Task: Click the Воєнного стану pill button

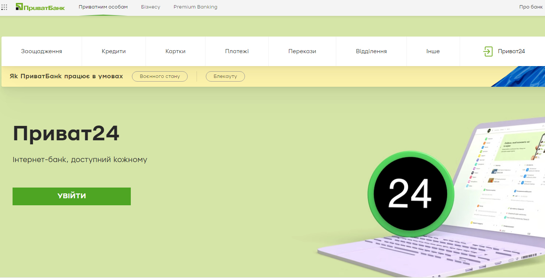Action: tap(160, 76)
